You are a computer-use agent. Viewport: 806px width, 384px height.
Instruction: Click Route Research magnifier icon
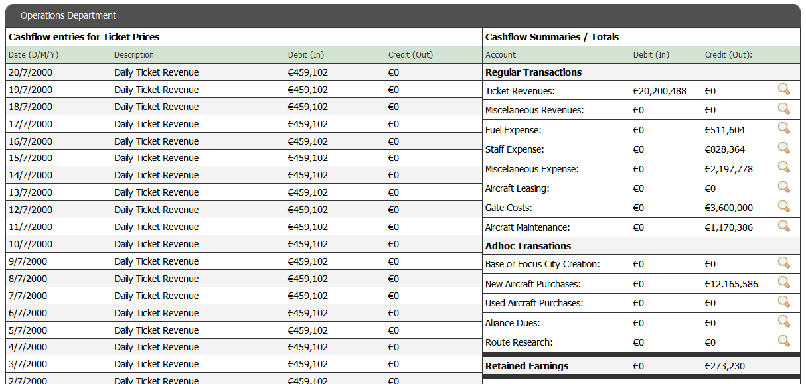click(x=783, y=341)
